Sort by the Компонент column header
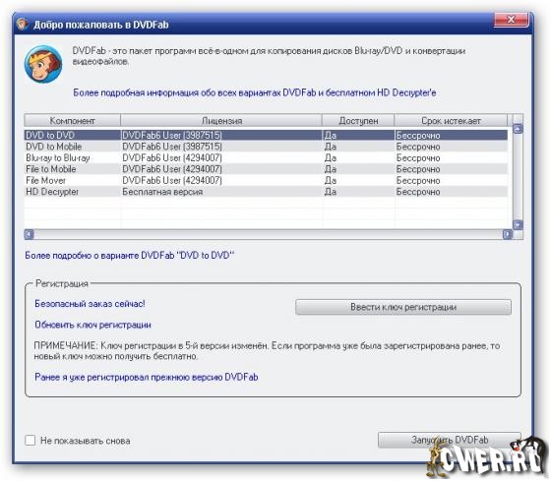The width and height of the screenshot is (551, 481). pyautogui.click(x=72, y=121)
